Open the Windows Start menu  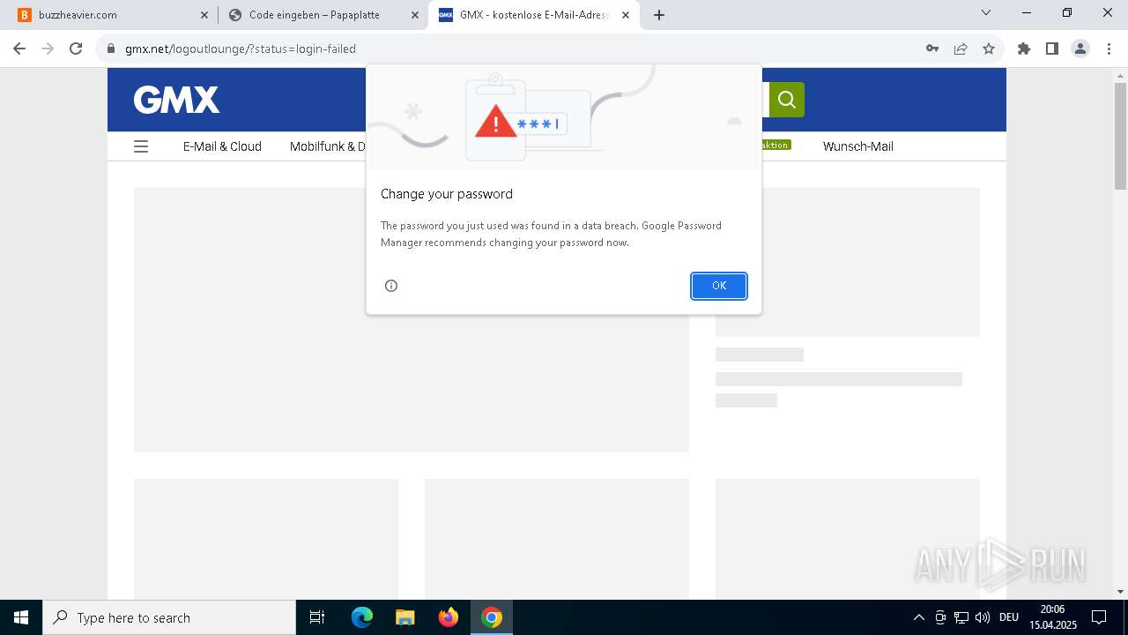[x=21, y=617]
